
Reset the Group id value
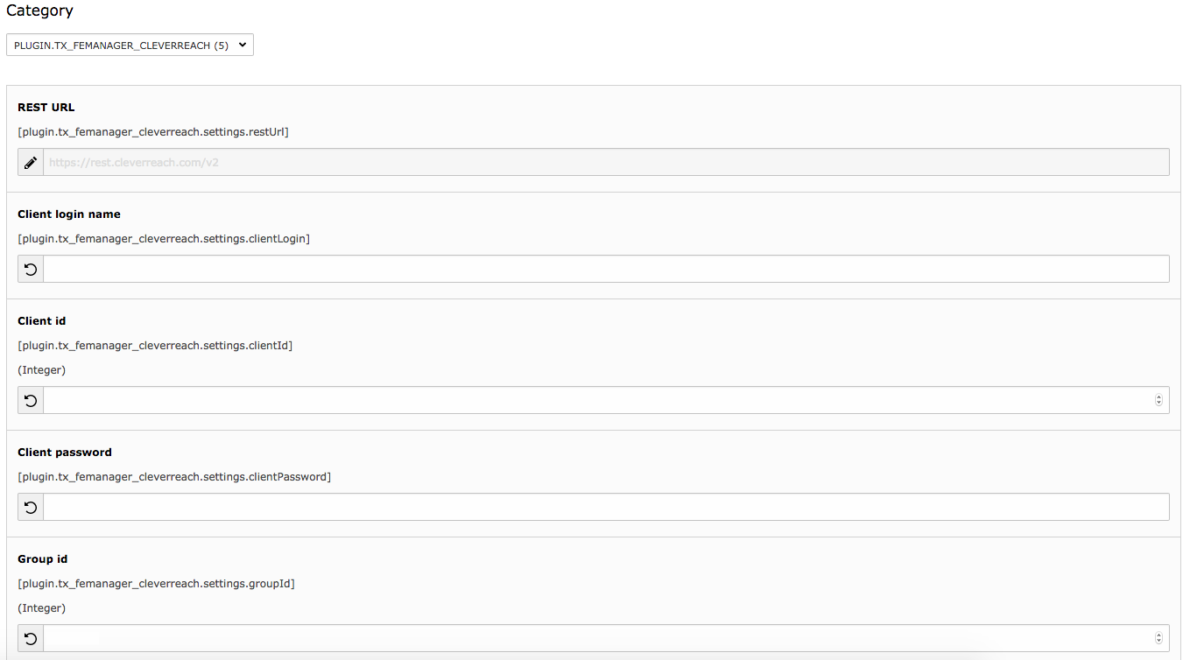(x=31, y=638)
